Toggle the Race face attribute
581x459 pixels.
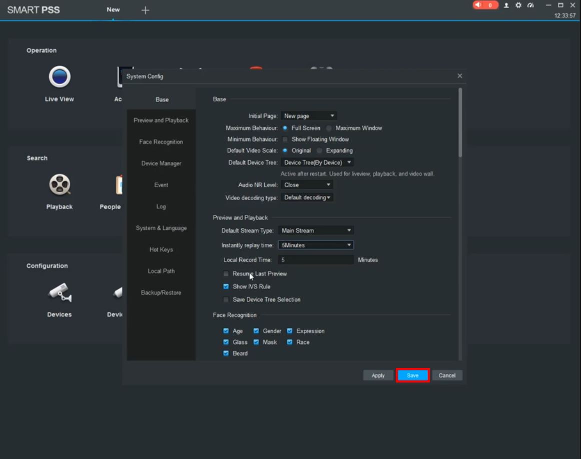point(290,342)
